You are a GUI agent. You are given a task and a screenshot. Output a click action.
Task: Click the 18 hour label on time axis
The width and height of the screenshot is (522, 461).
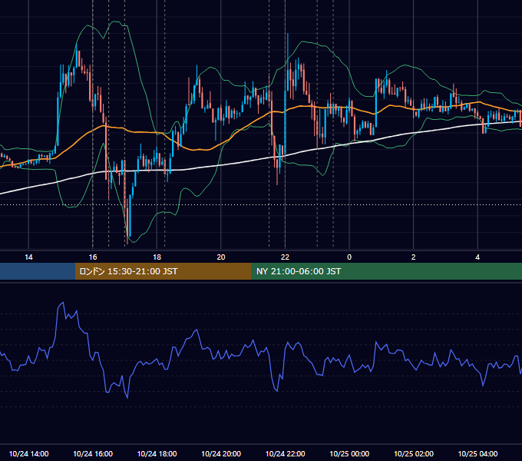pyautogui.click(x=157, y=257)
